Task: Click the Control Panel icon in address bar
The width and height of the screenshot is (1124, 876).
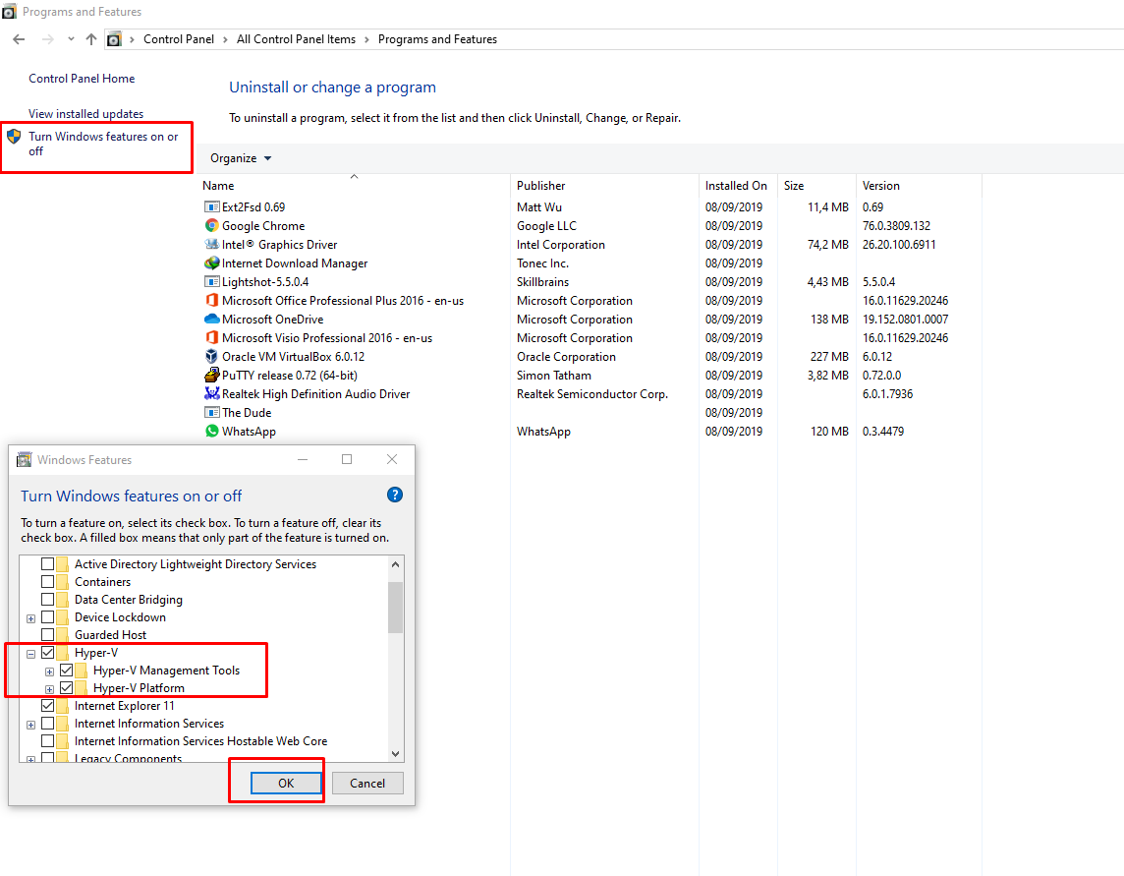Action: pyautogui.click(x=114, y=39)
